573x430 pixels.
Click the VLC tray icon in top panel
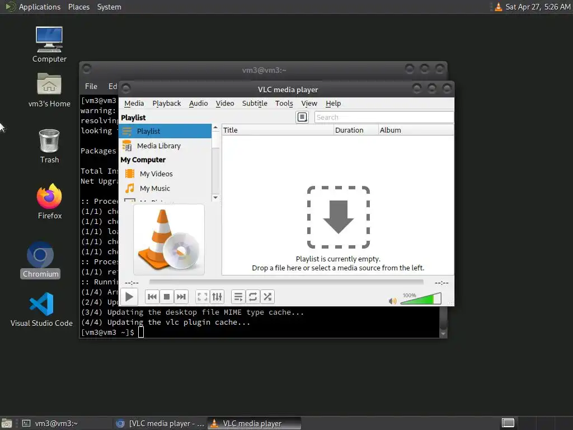pyautogui.click(x=498, y=7)
